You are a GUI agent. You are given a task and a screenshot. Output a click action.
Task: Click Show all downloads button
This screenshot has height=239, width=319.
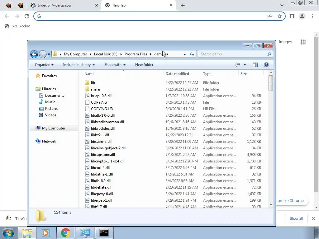click(x=296, y=218)
